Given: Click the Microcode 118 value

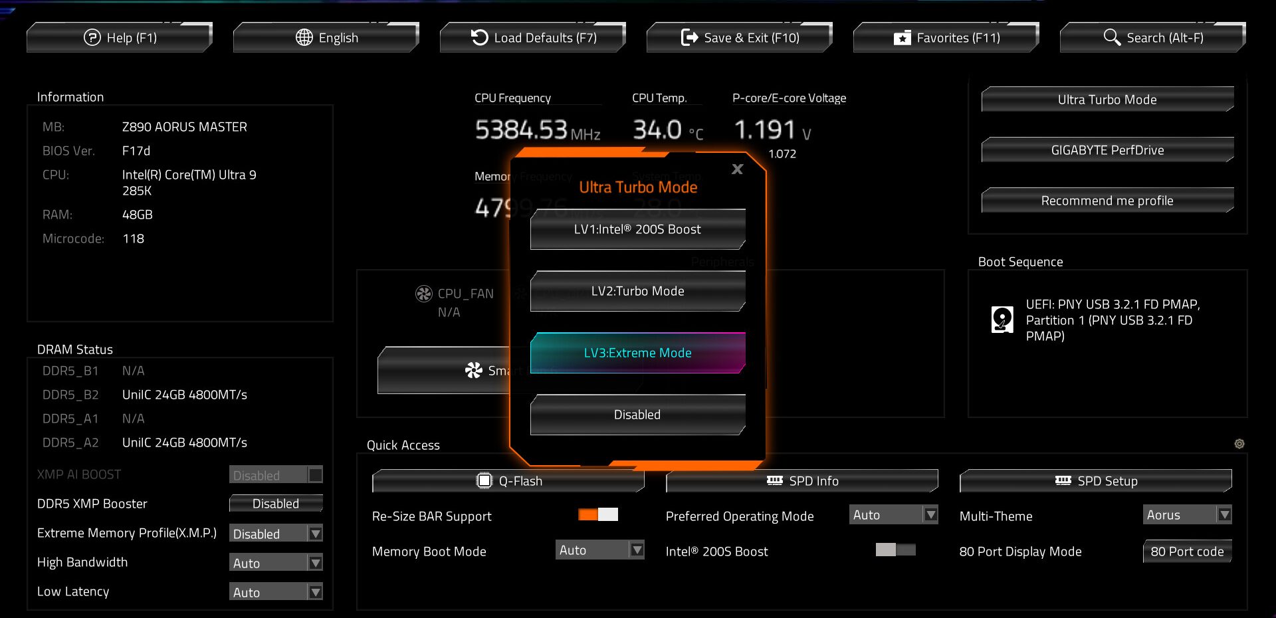Looking at the screenshot, I should coord(133,239).
